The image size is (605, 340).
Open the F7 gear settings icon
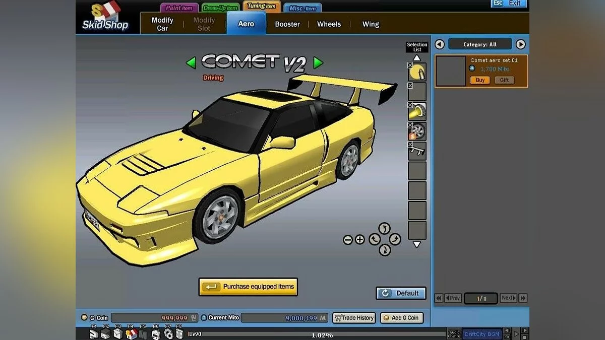tap(168, 333)
